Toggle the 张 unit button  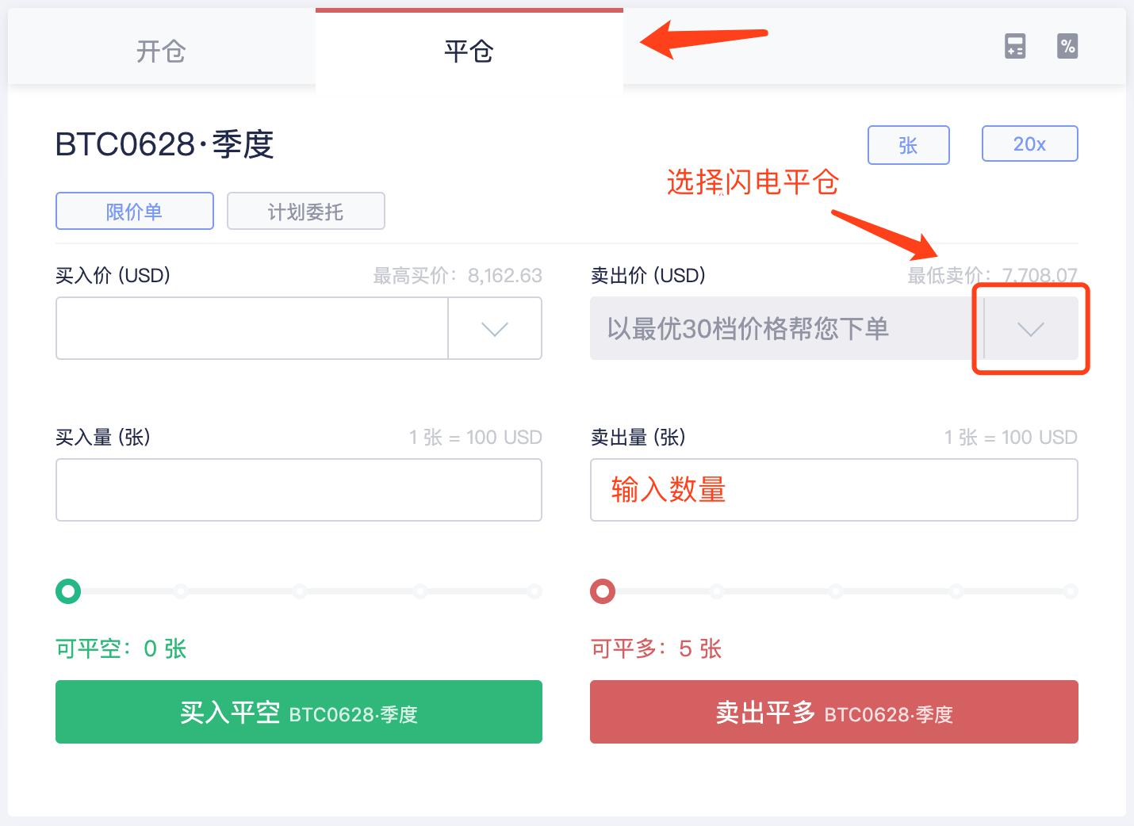pyautogui.click(x=909, y=145)
